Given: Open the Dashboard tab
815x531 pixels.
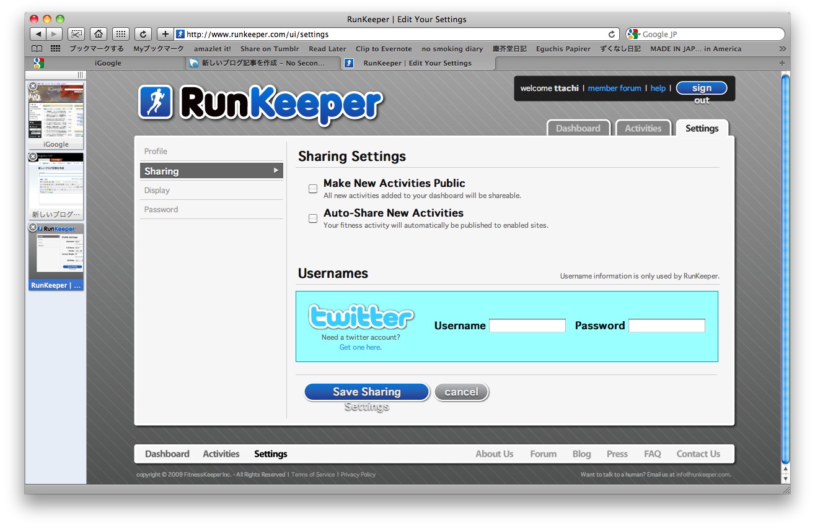Looking at the screenshot, I should point(578,128).
